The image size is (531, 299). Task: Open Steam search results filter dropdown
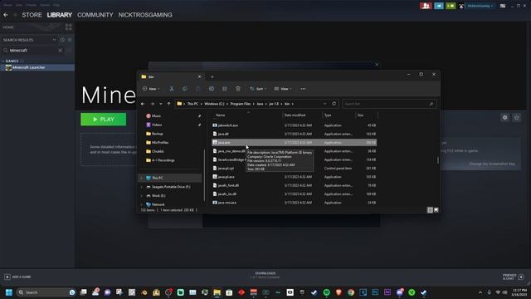pos(54,40)
